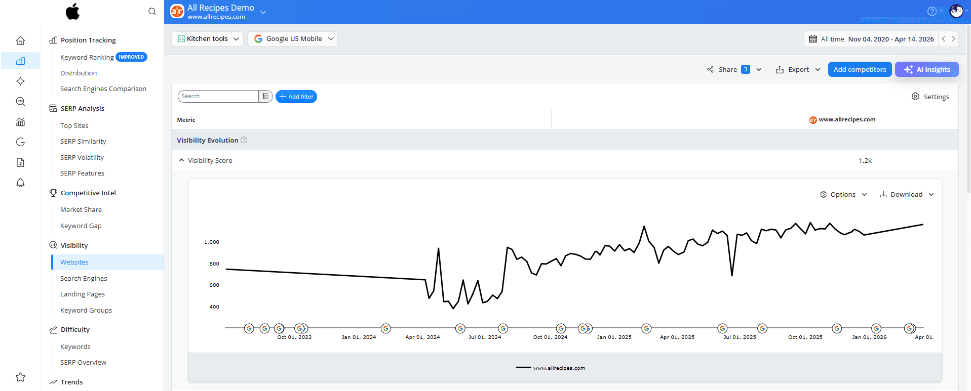Open the keyword research magnifier rail icon

[20, 101]
